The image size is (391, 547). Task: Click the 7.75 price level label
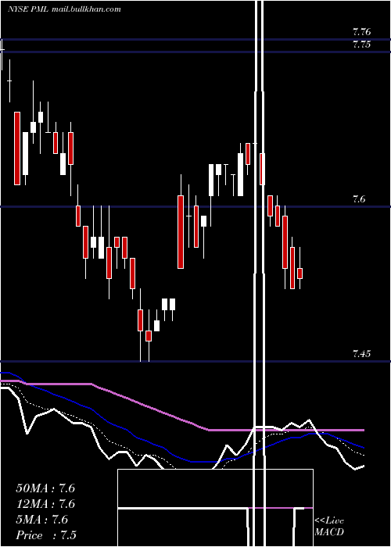[x=361, y=45]
